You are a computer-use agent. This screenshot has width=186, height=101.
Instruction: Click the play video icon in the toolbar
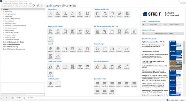[74, 6]
